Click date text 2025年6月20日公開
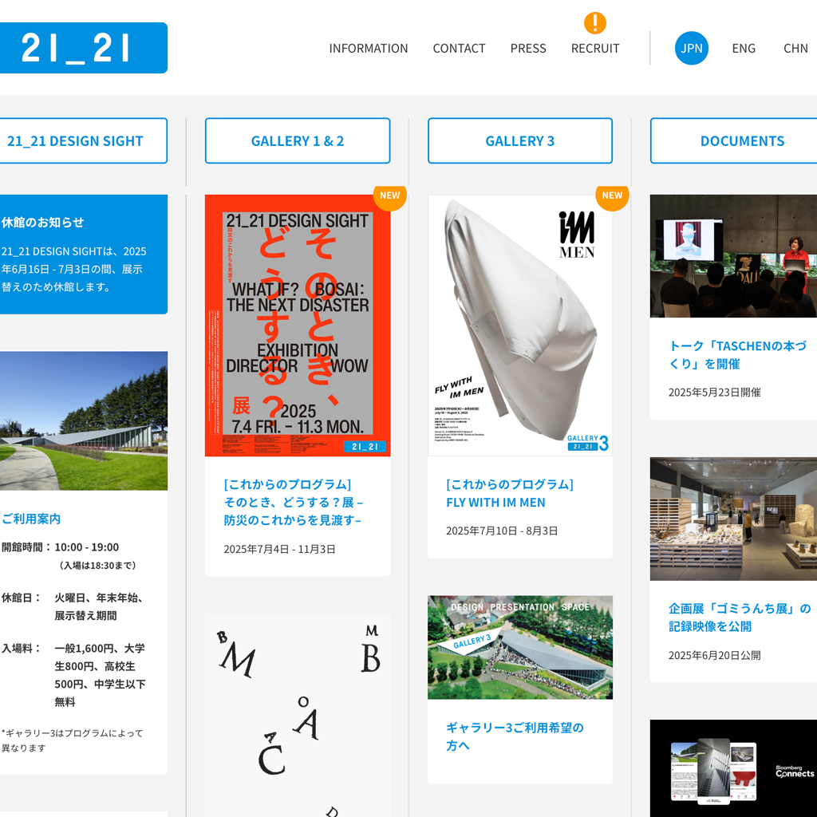The height and width of the screenshot is (817, 817). pos(714,656)
